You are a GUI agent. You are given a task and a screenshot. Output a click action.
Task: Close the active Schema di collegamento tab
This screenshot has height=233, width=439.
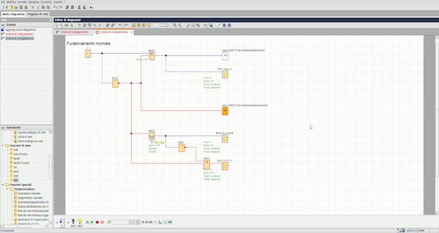coord(131,32)
